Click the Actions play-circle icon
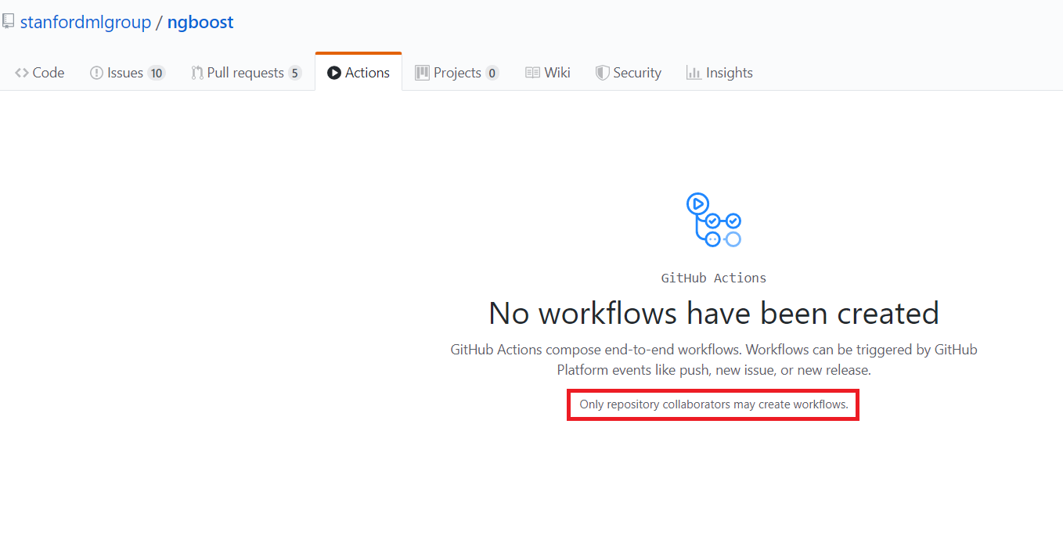The height and width of the screenshot is (539, 1063). pyautogui.click(x=334, y=72)
